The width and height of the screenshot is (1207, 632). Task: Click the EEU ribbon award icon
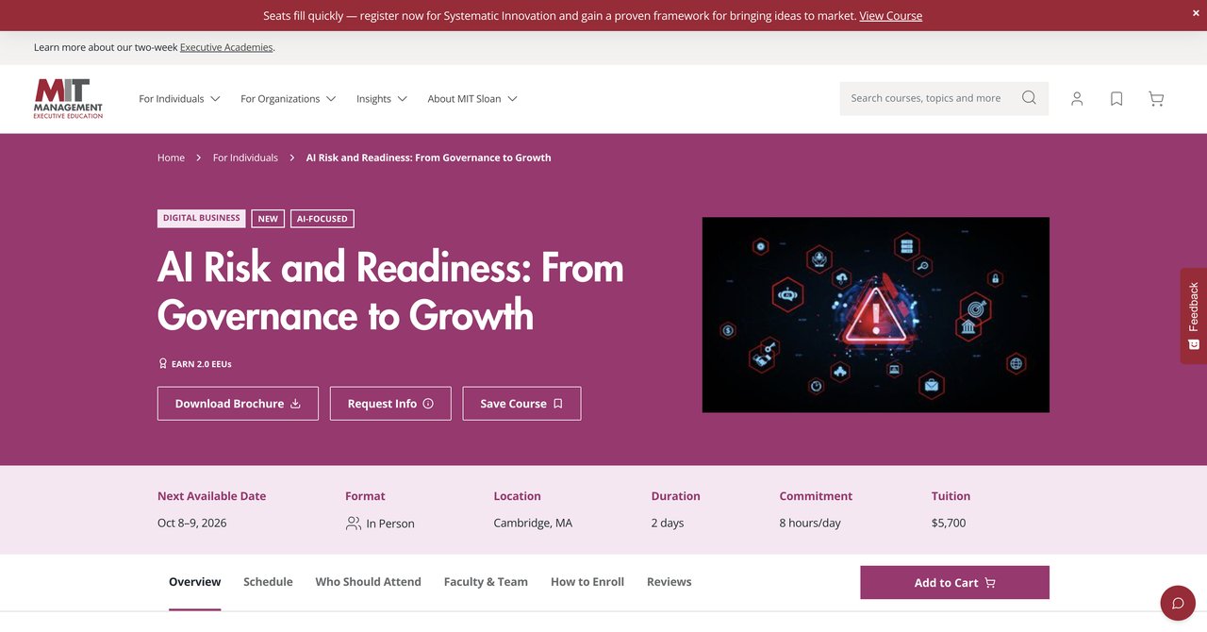(x=162, y=364)
